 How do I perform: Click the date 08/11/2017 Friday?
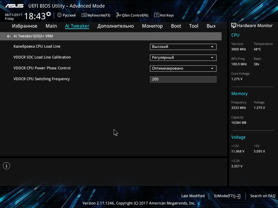pyautogui.click(x=14, y=17)
